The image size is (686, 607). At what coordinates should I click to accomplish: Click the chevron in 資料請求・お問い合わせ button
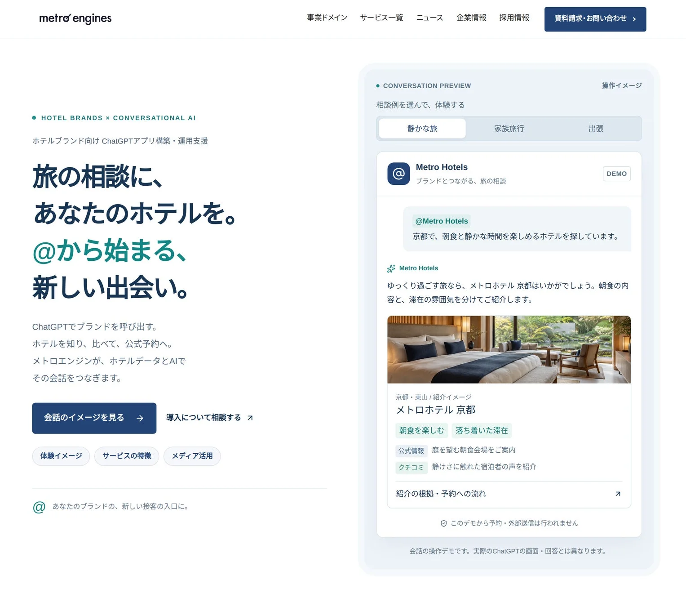click(x=634, y=19)
